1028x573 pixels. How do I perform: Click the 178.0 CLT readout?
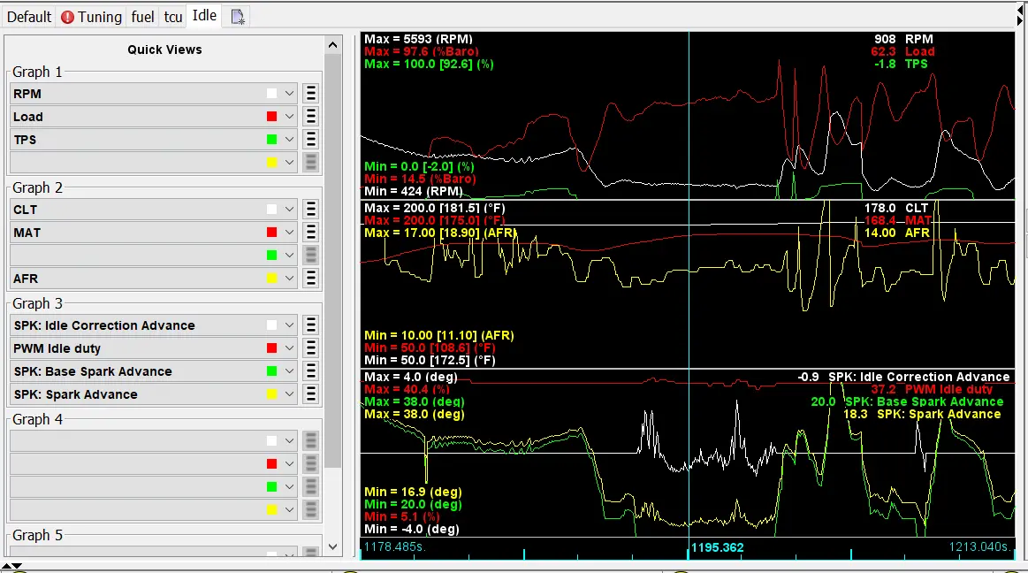(896, 208)
